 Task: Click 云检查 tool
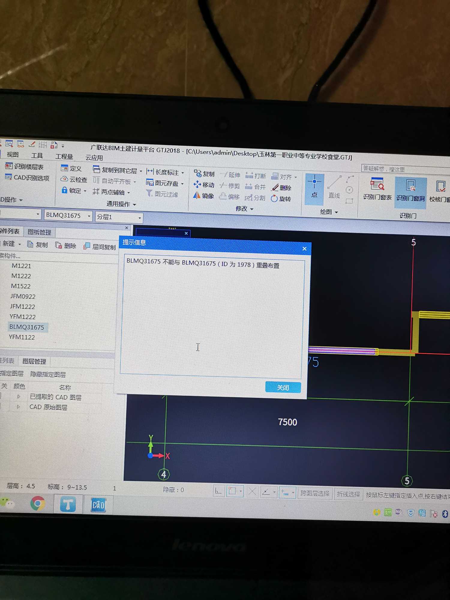point(74,179)
